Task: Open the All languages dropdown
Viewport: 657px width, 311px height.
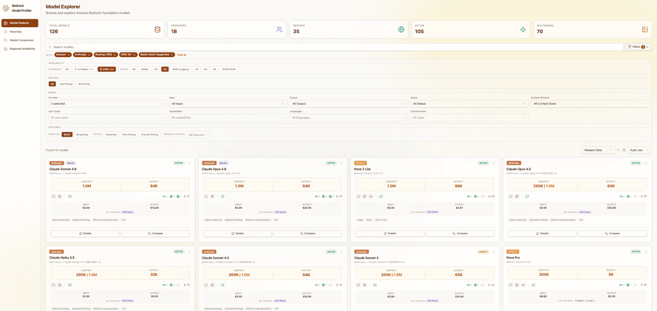Action: (349, 118)
